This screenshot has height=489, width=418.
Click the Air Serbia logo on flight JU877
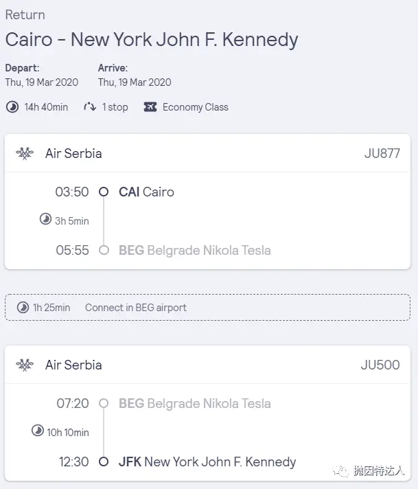pos(25,153)
